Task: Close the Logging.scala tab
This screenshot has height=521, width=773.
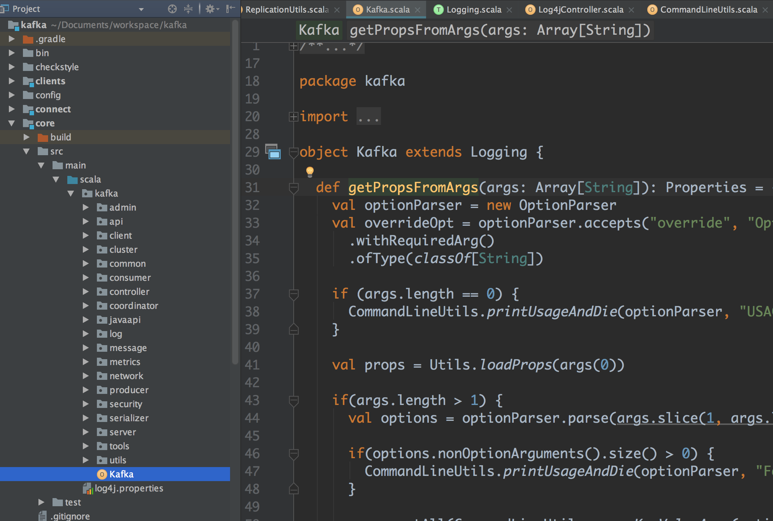Action: (509, 10)
